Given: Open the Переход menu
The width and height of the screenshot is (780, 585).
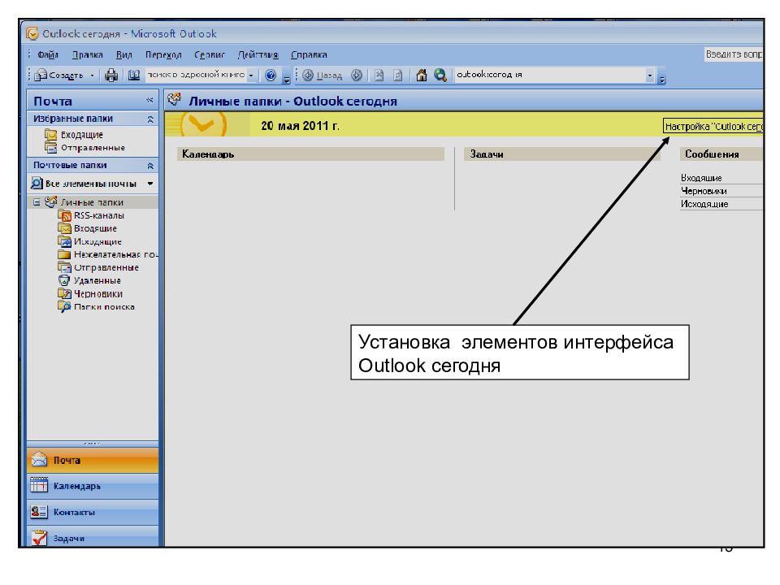Looking at the screenshot, I should (163, 54).
